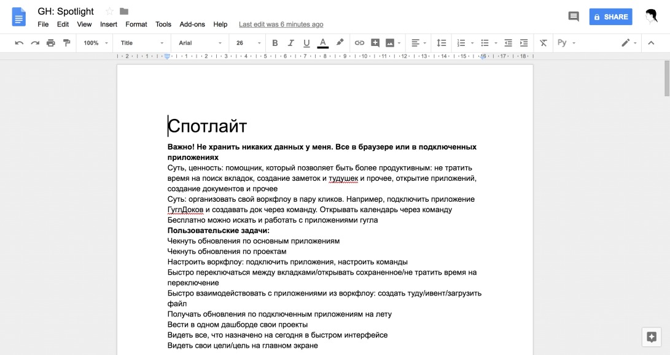The height and width of the screenshot is (355, 670).
Task: Toggle italic formatting
Action: (290, 43)
